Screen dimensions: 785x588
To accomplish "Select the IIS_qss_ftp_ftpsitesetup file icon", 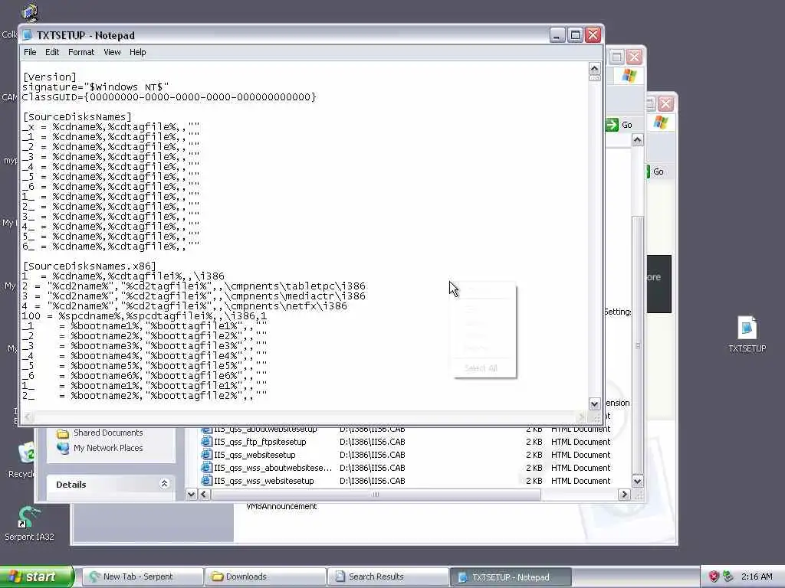I will click(x=206, y=442).
